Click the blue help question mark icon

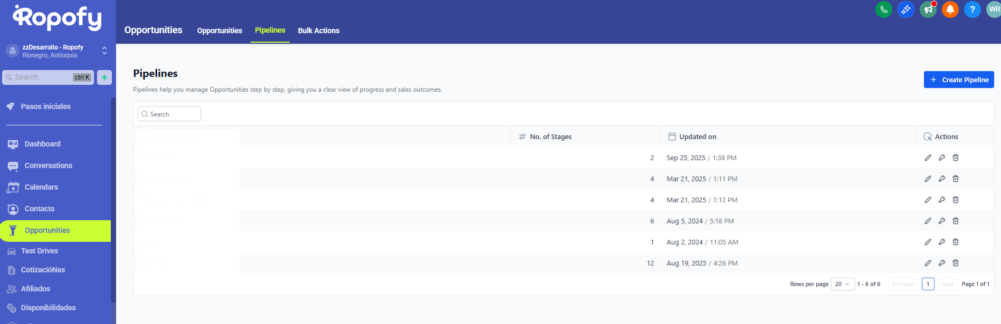[x=972, y=9]
